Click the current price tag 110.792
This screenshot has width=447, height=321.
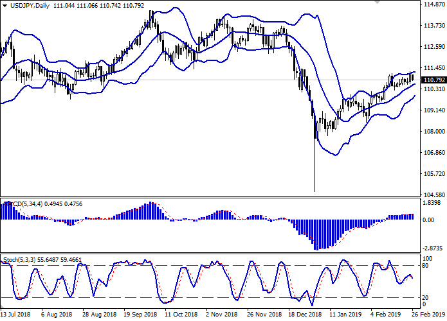434,80
